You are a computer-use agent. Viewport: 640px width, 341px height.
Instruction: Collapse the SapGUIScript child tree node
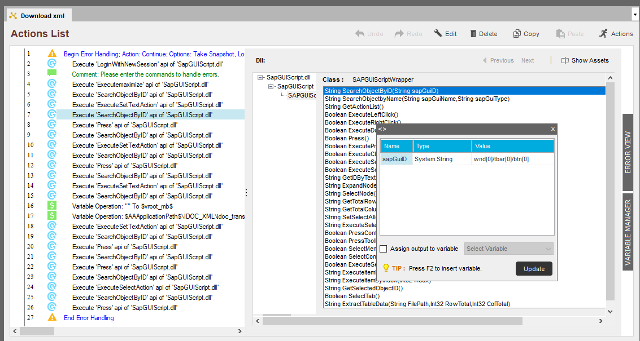(271, 86)
